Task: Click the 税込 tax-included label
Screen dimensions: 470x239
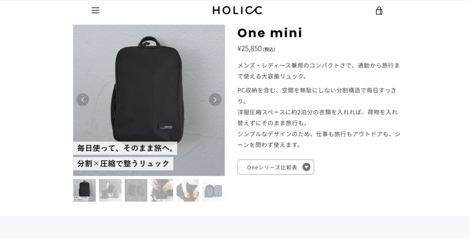Action: (x=269, y=49)
